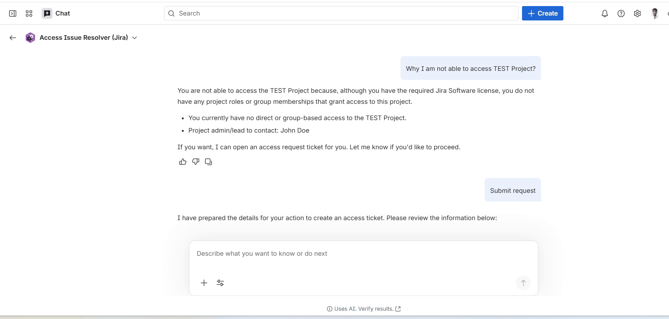Click the 'I have prepared the details' sentence

[x=337, y=218]
